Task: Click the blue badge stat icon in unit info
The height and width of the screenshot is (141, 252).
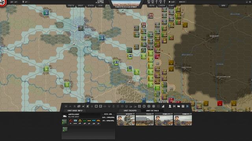Action: click(x=75, y=121)
